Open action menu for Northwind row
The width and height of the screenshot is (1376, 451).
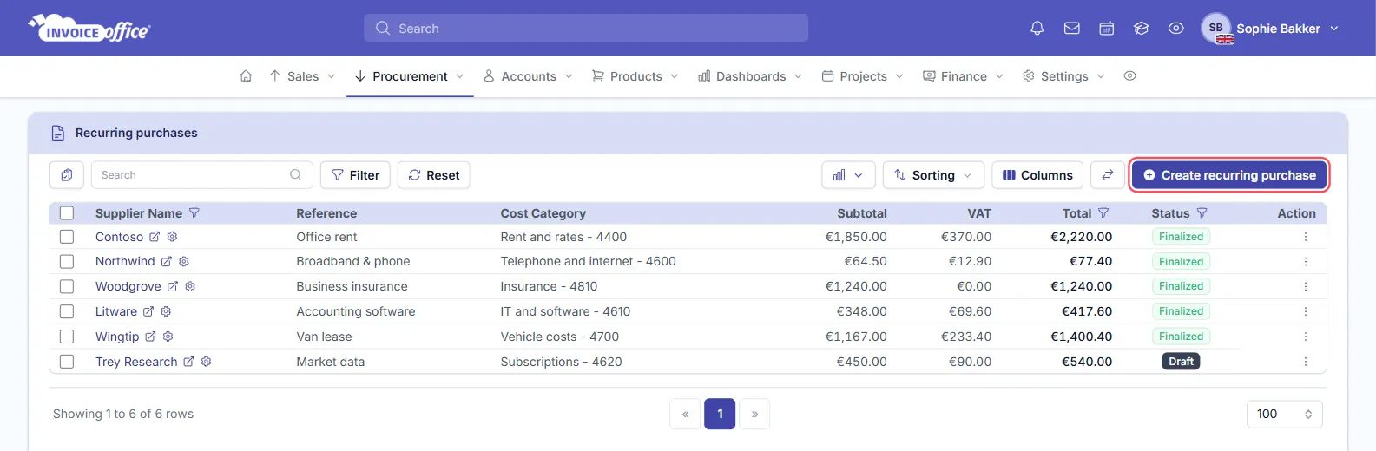1306,261
